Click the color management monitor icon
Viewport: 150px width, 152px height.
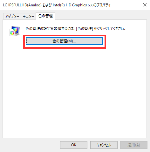15,31
